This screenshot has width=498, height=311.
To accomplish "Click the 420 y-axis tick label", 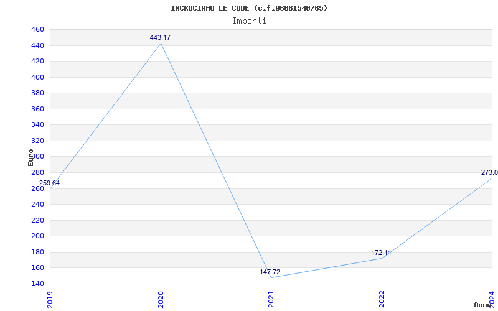I will (x=37, y=61).
